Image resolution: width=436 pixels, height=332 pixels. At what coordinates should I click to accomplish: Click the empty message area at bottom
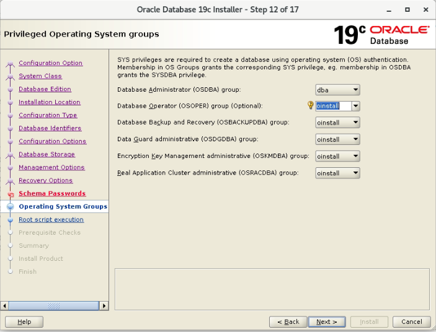[272, 289]
